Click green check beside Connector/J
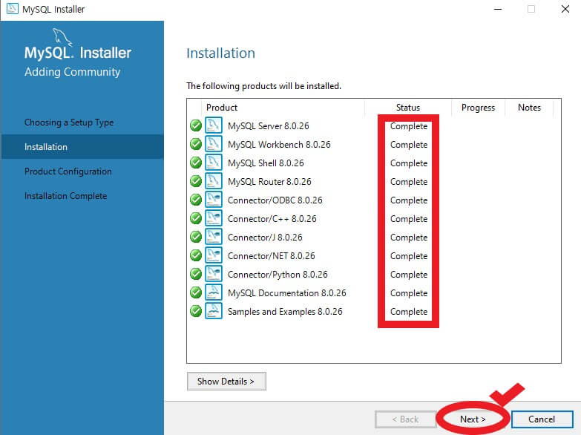581x435 pixels. (x=196, y=237)
